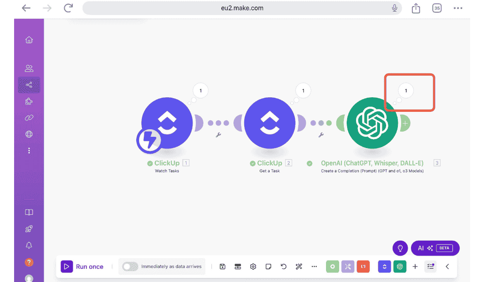The image size is (481, 282).
Task: Toggle the scenario scheduling switch
Action: (130, 266)
